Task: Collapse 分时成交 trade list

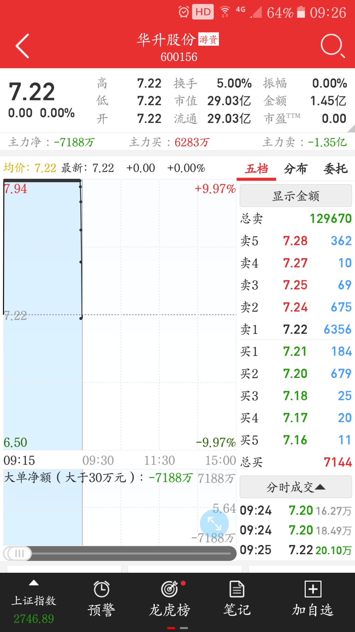Action: pos(296,487)
